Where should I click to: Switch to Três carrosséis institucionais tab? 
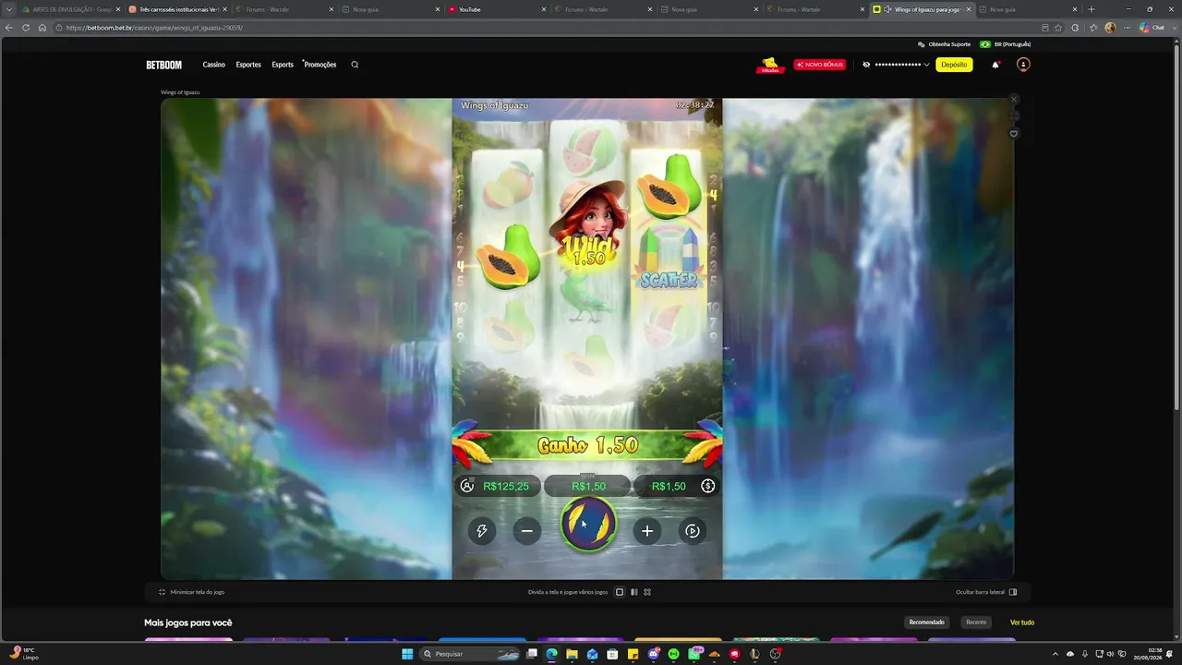coord(177,9)
